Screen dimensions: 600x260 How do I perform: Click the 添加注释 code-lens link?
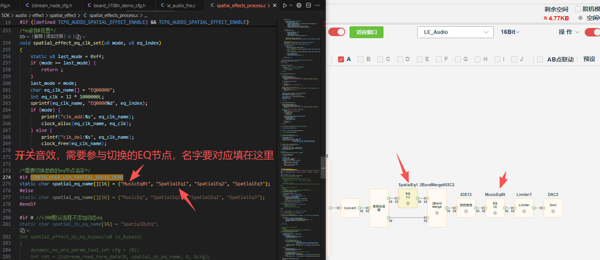click(55, 37)
